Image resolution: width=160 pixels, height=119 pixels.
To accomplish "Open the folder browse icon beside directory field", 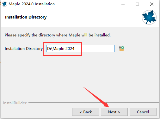I will tap(121, 49).
